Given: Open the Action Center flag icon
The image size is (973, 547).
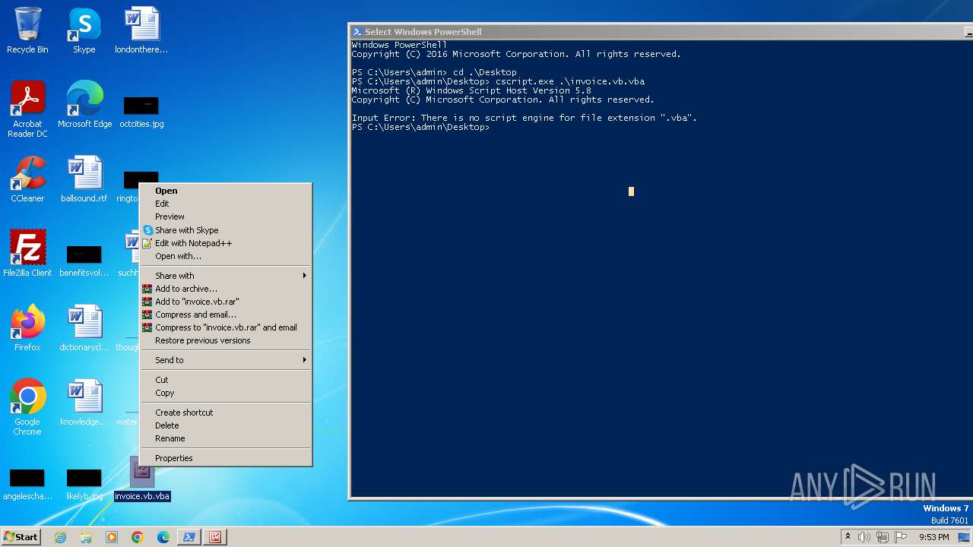Looking at the screenshot, I should [x=901, y=537].
